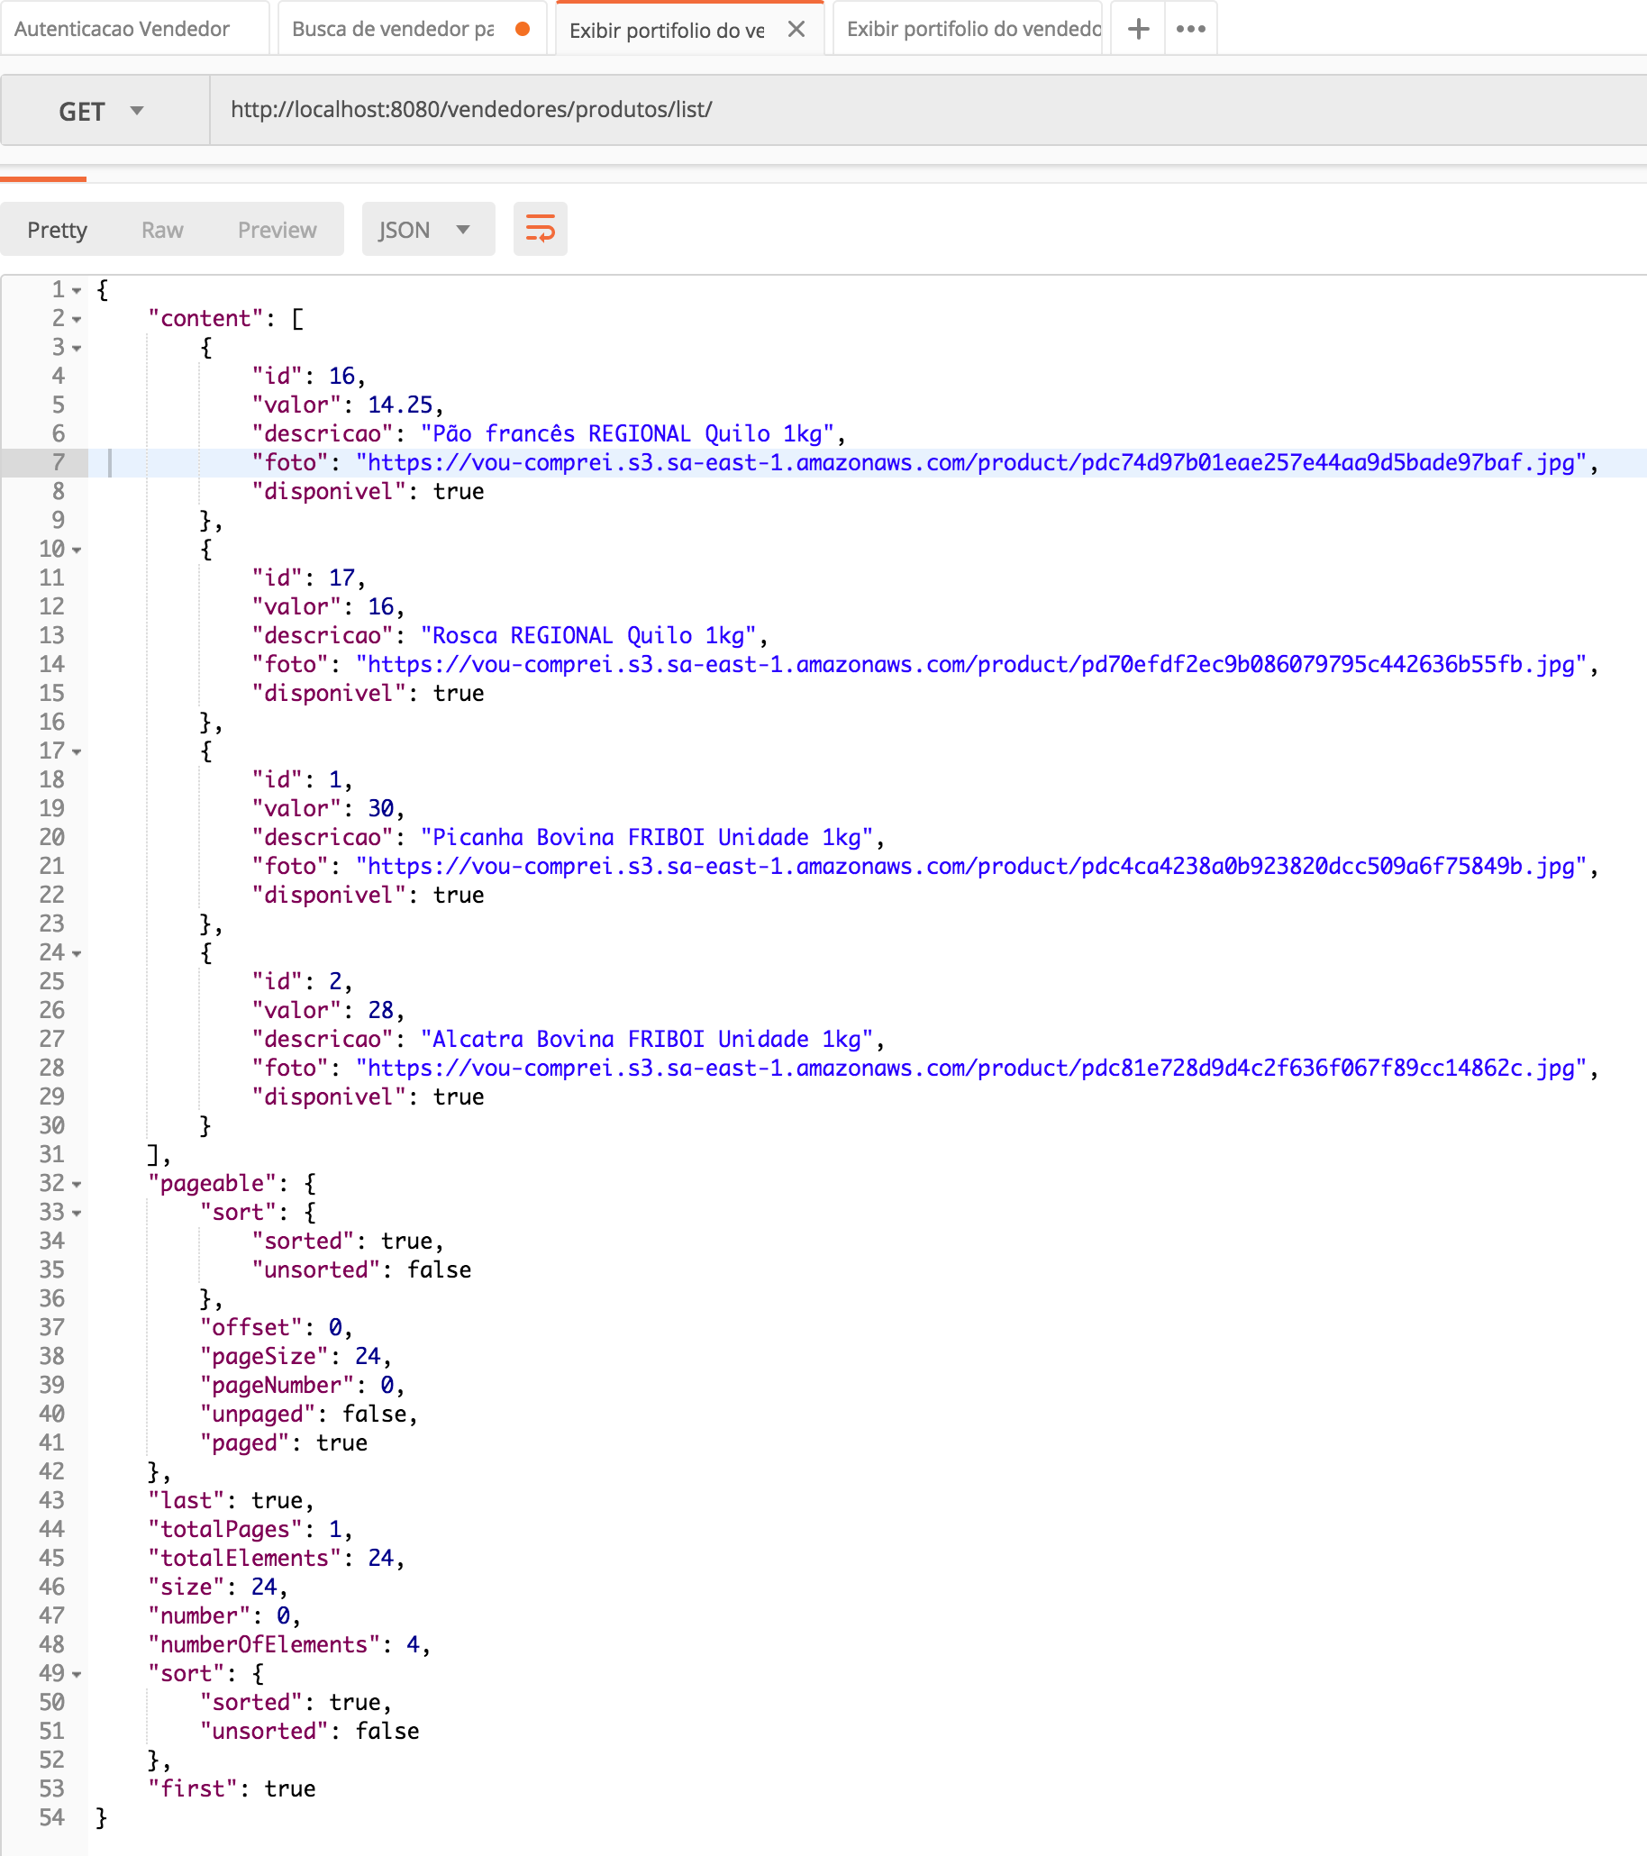Image resolution: width=1647 pixels, height=1856 pixels.
Task: Click the "pageSize" key
Action: coord(264,1356)
